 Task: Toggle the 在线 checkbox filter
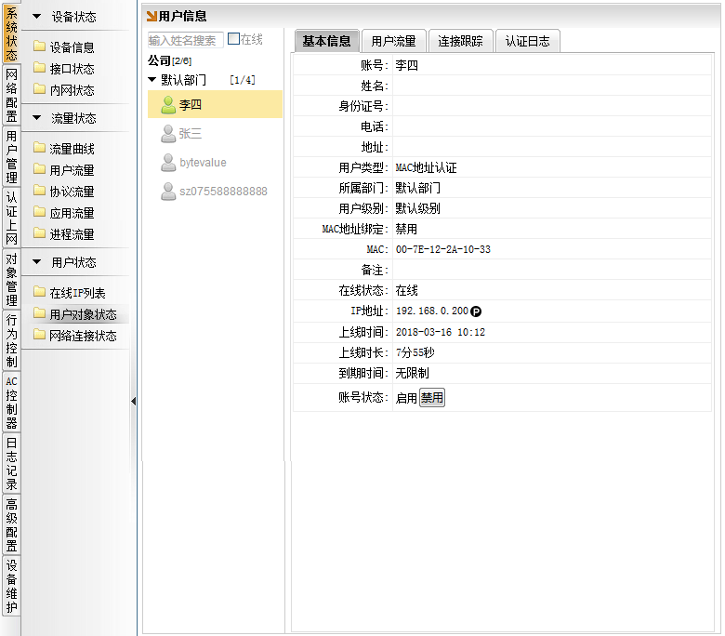pyautogui.click(x=233, y=39)
